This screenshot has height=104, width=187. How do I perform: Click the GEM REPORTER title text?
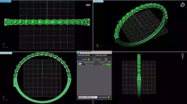pyautogui.click(x=86, y=52)
